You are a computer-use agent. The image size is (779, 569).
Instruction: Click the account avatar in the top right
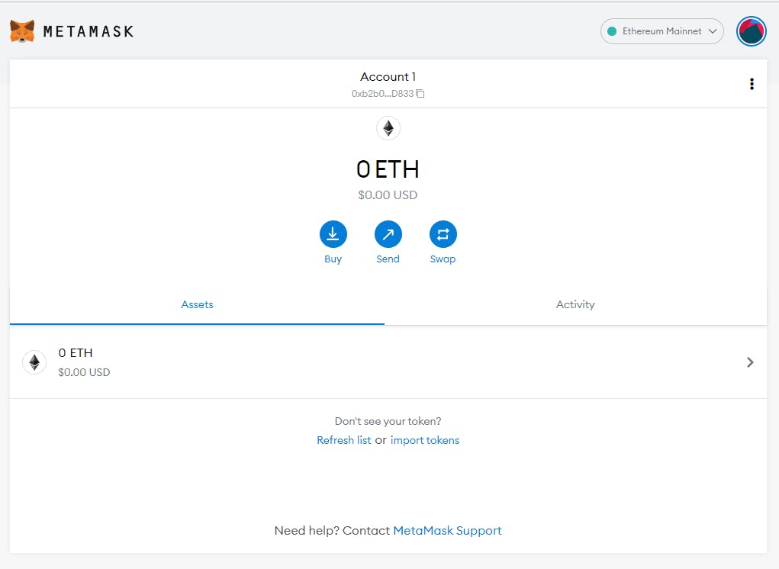(751, 31)
